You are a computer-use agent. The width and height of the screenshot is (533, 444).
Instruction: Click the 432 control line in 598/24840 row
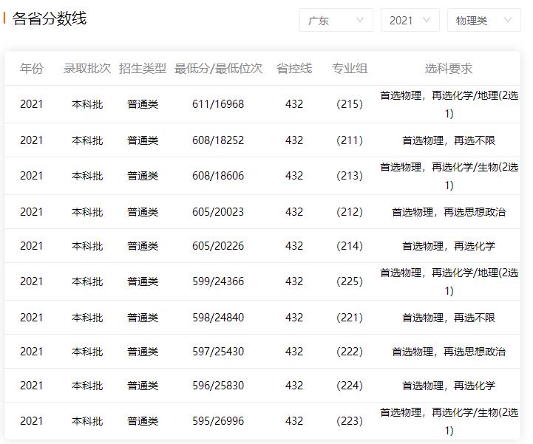pyautogui.click(x=294, y=318)
